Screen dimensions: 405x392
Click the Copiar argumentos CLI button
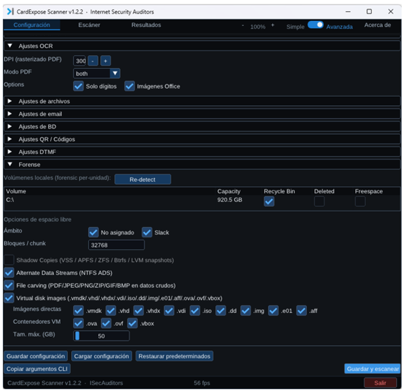coord(37,369)
